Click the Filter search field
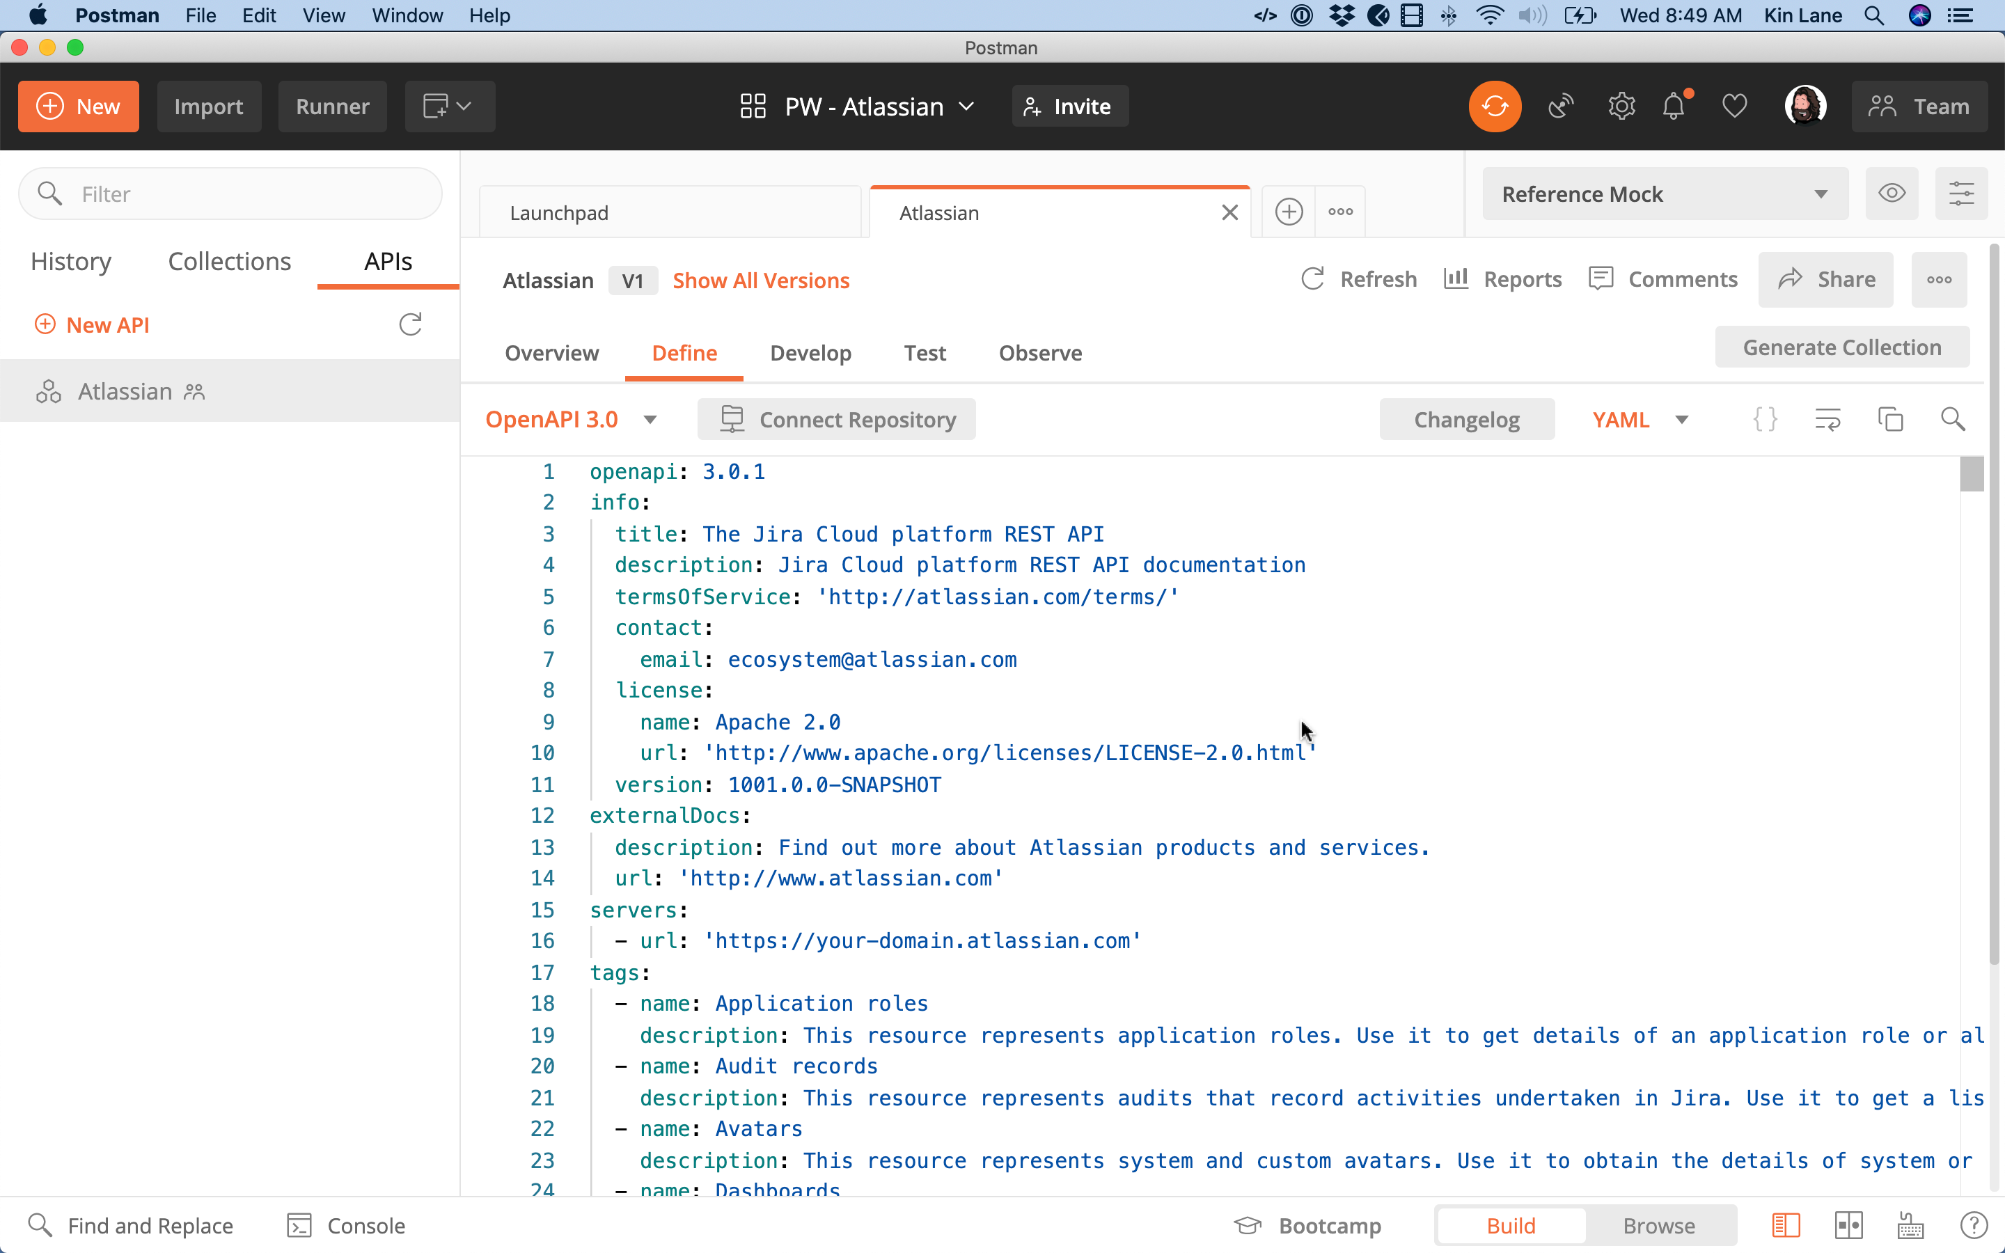The width and height of the screenshot is (2005, 1253). (230, 194)
